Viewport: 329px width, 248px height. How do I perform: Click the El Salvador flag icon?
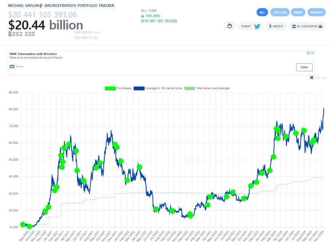tap(294, 26)
